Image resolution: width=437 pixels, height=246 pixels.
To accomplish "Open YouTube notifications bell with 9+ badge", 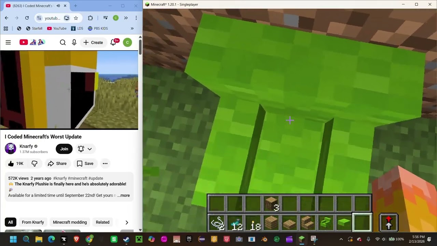I will pyautogui.click(x=114, y=42).
